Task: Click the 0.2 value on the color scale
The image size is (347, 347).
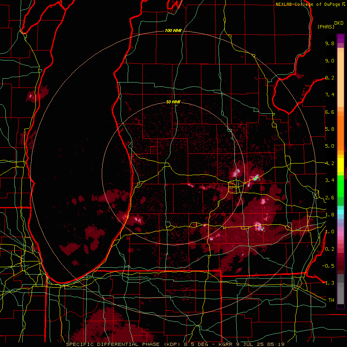Action: [330, 249]
